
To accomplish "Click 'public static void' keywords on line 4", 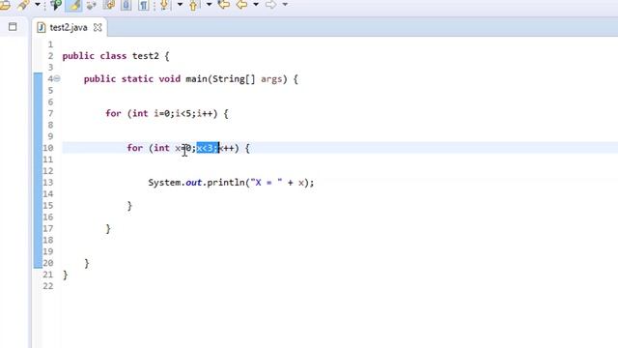I will [132, 79].
